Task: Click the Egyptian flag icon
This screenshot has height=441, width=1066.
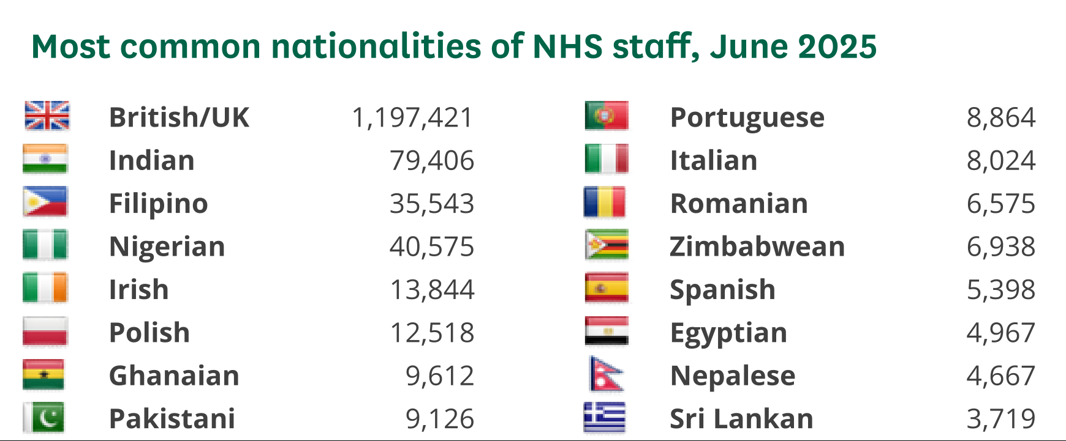Action: [607, 332]
